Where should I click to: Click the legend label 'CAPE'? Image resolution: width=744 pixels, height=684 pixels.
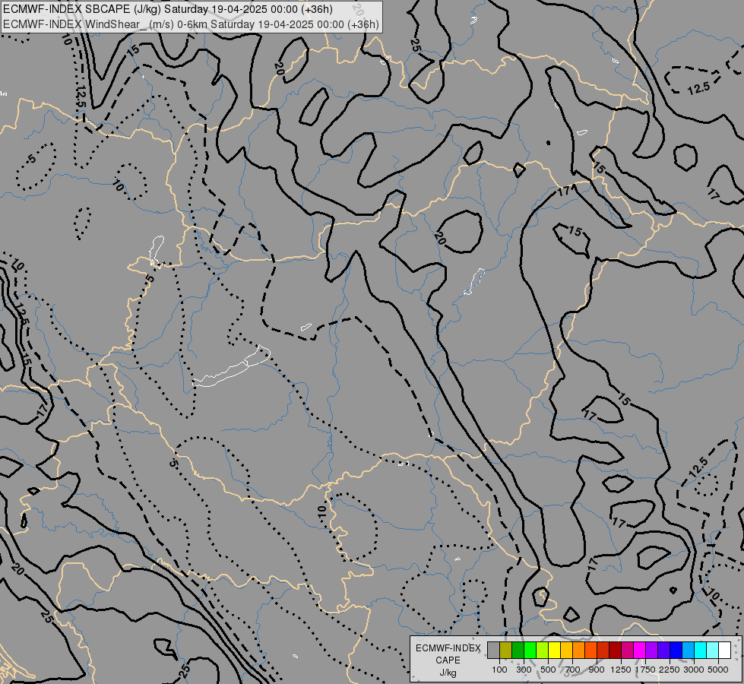448,660
